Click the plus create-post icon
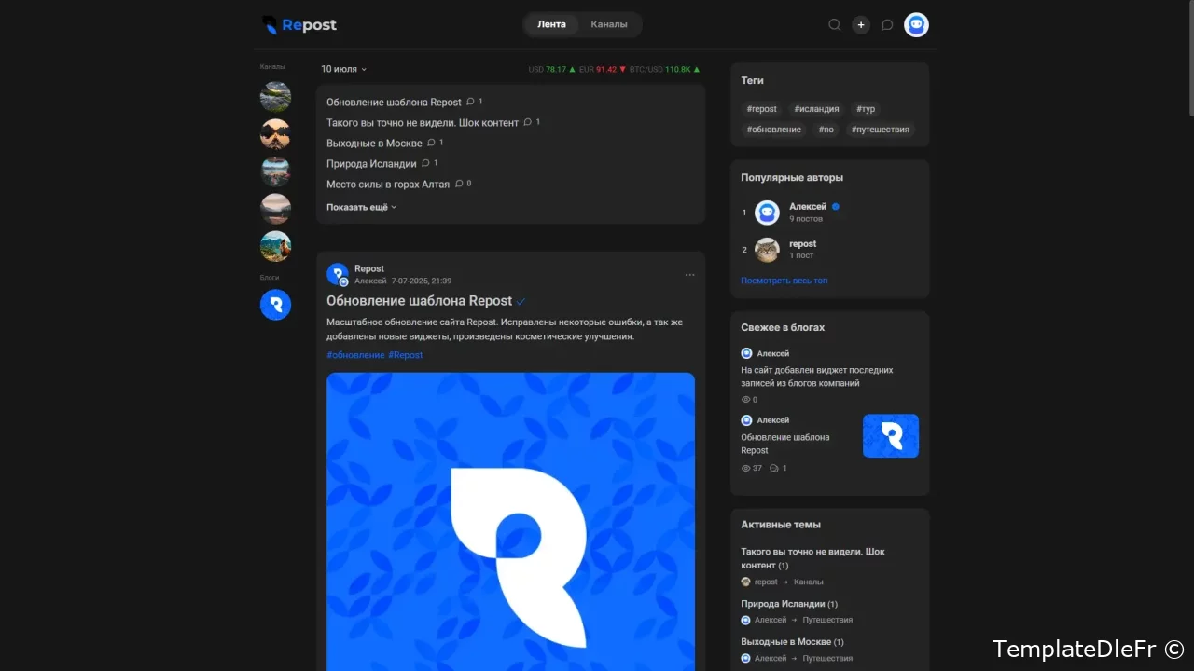Image resolution: width=1194 pixels, height=671 pixels. (861, 25)
